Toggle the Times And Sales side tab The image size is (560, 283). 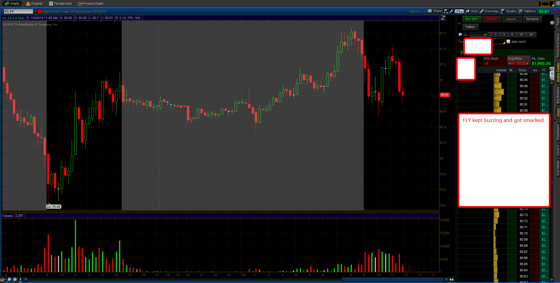558,45
